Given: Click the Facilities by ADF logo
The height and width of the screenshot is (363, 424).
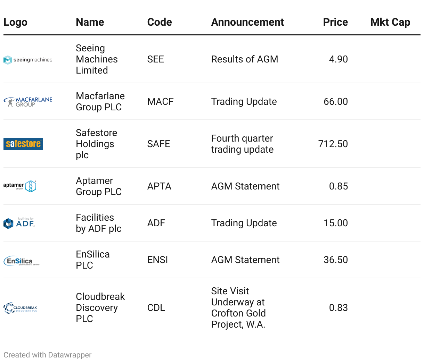Looking at the screenshot, I should coord(19,223).
